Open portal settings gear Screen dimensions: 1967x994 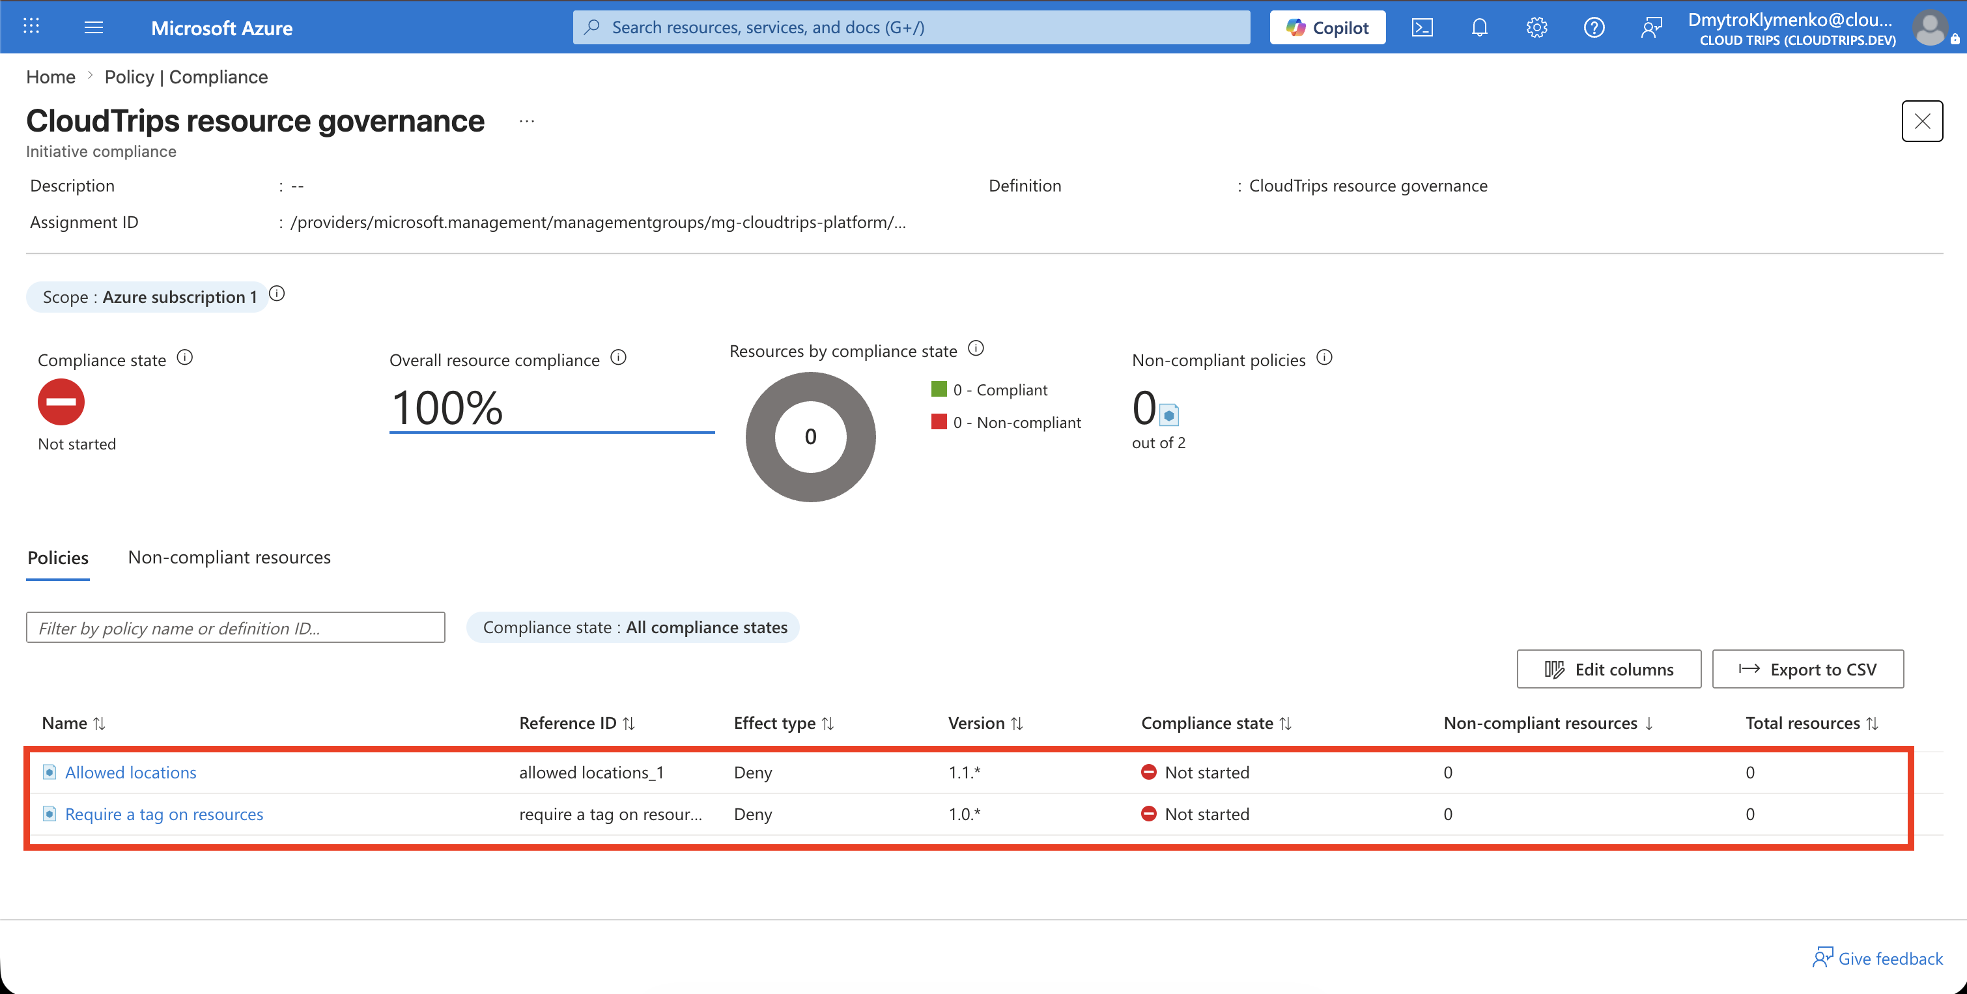[1536, 27]
